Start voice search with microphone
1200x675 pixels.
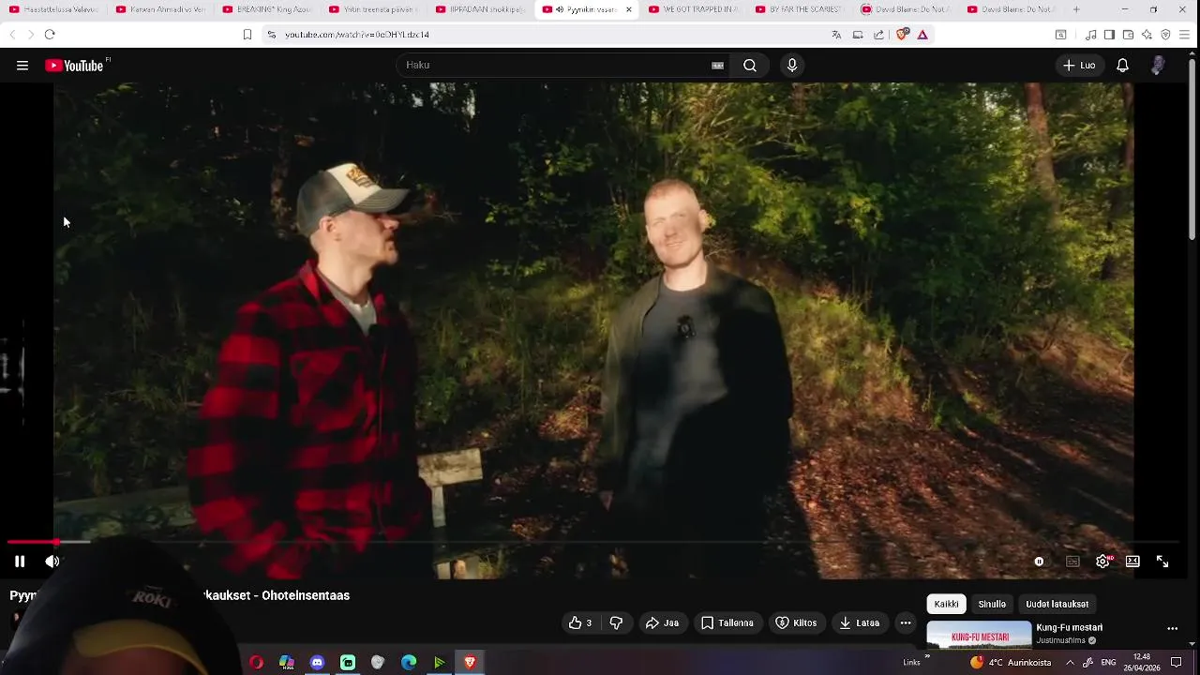(x=792, y=66)
